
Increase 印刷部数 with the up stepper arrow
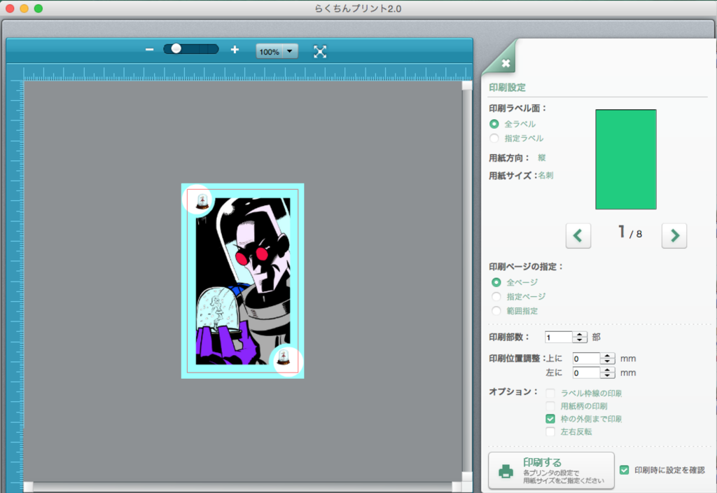pyautogui.click(x=579, y=334)
